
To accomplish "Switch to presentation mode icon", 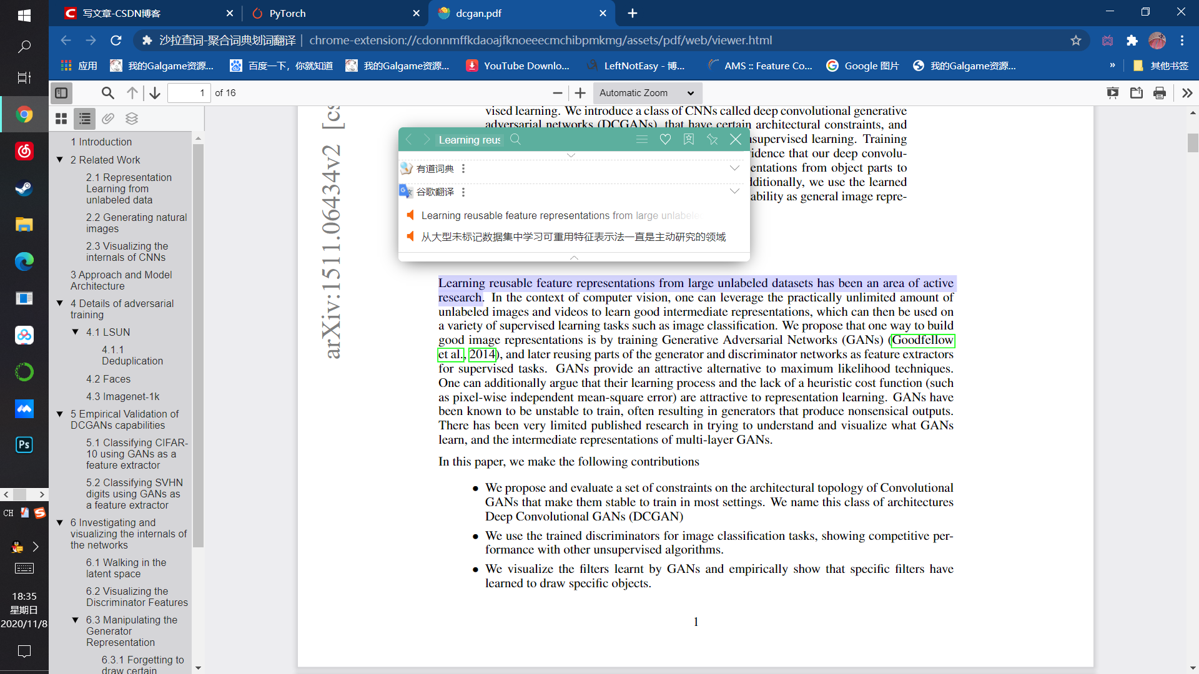I will click(1113, 93).
